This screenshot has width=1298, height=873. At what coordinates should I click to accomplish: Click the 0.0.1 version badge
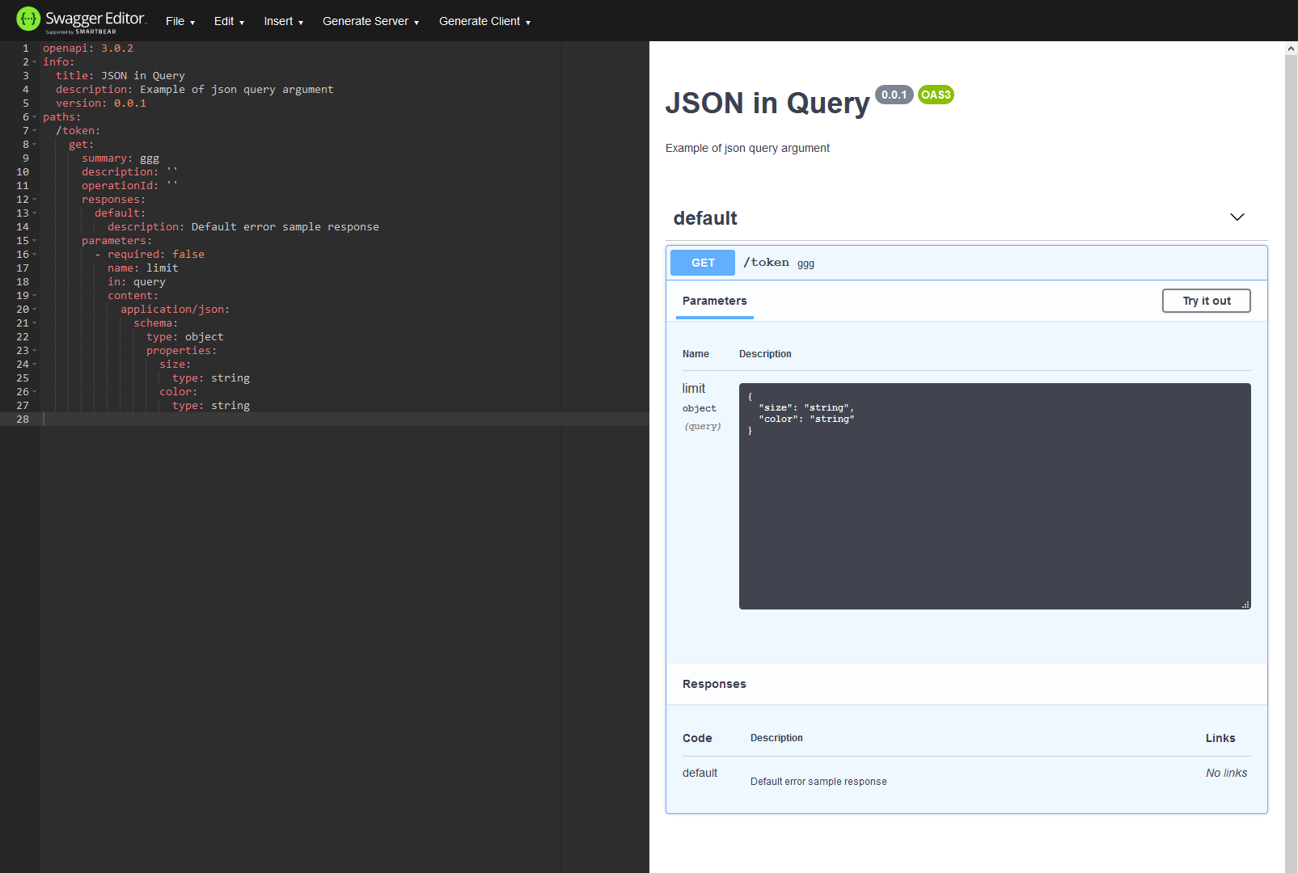click(x=894, y=95)
